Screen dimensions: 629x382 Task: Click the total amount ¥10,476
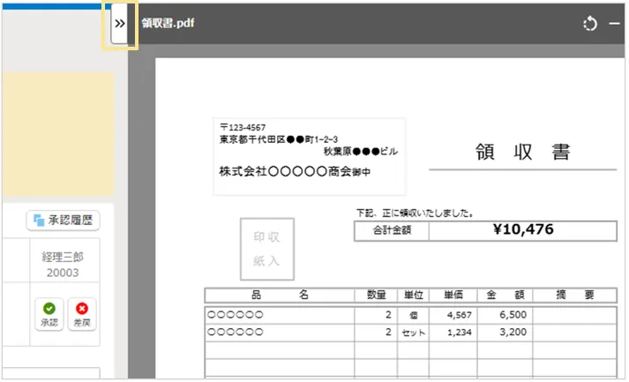[523, 230]
